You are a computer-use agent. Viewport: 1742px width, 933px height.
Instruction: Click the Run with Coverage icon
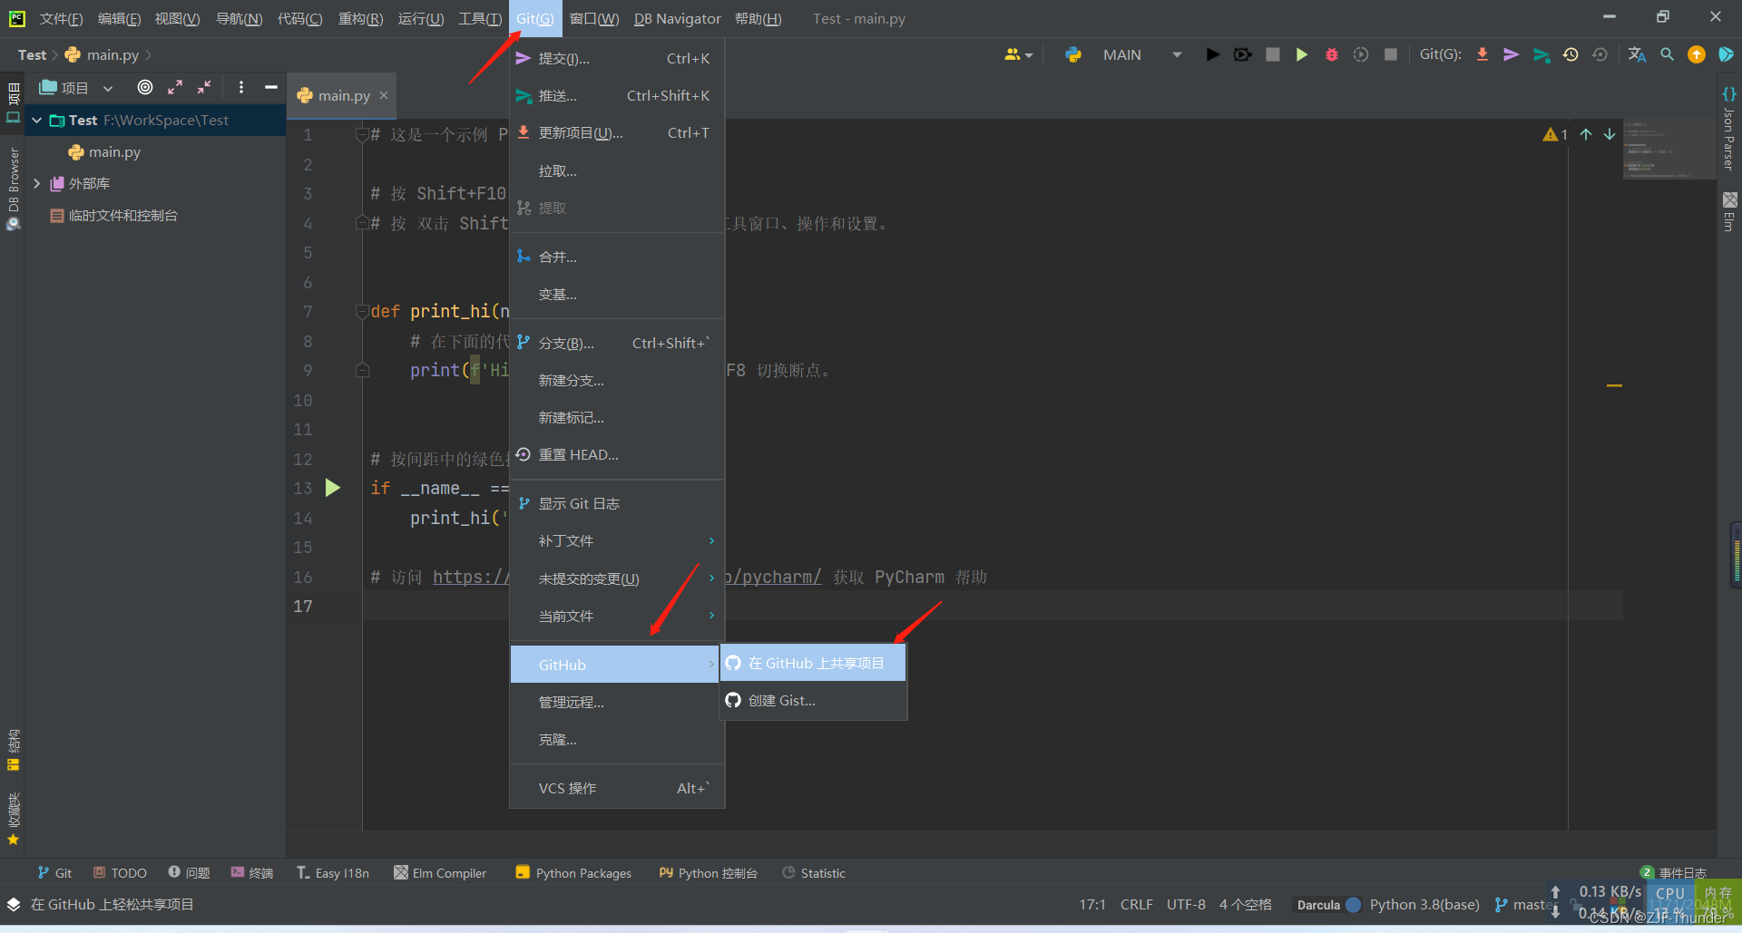click(x=1360, y=54)
